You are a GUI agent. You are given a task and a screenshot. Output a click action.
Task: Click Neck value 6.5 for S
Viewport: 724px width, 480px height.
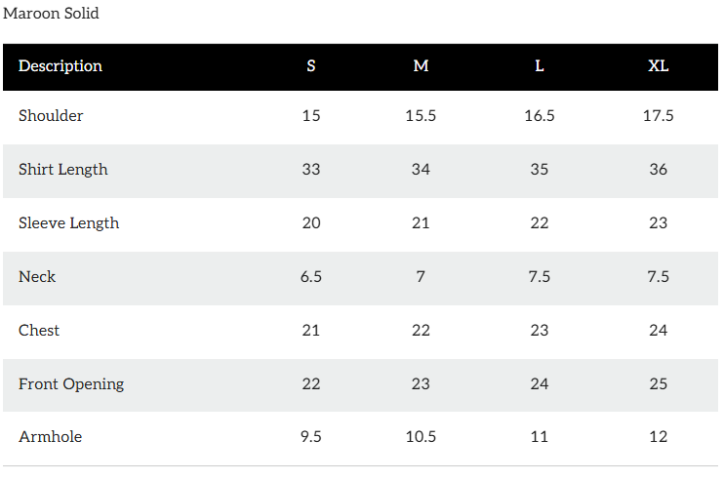[311, 277]
